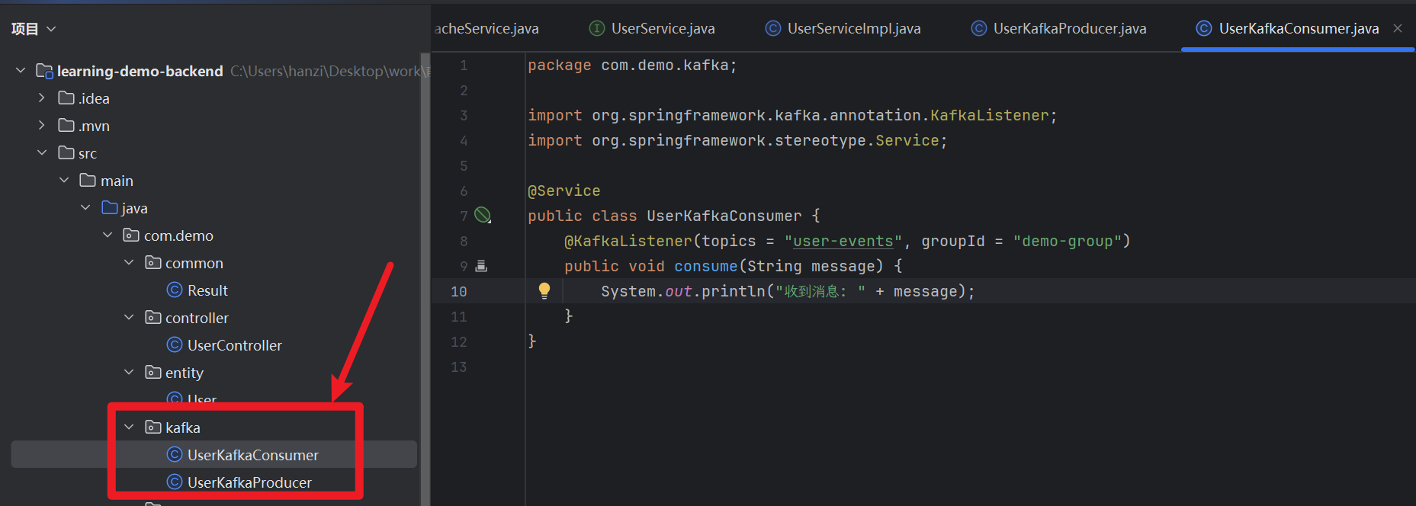Viewport: 1416px width, 506px height.
Task: Collapse the controller package
Action: point(129,318)
